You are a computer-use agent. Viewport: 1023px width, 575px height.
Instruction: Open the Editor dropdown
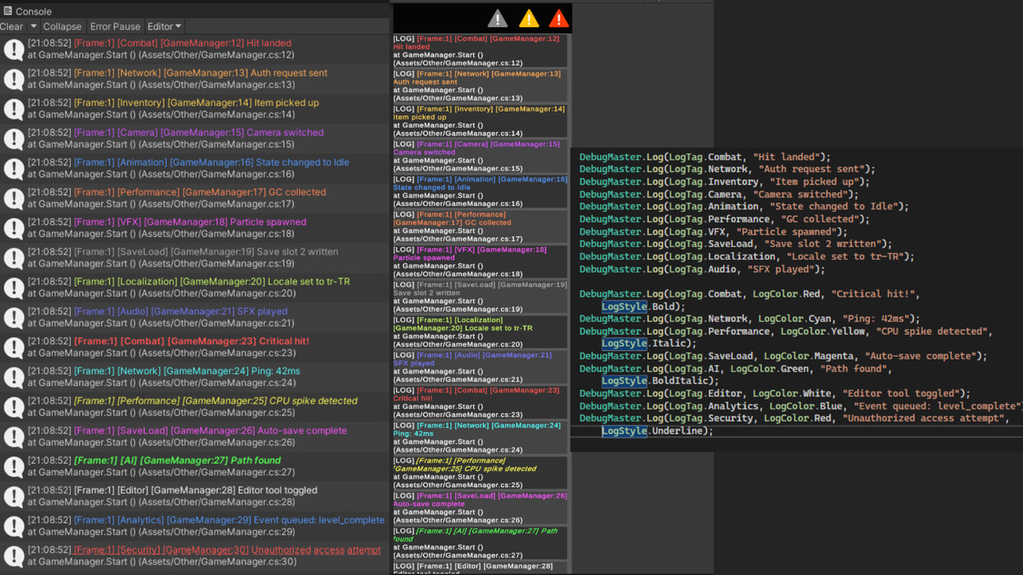[163, 26]
